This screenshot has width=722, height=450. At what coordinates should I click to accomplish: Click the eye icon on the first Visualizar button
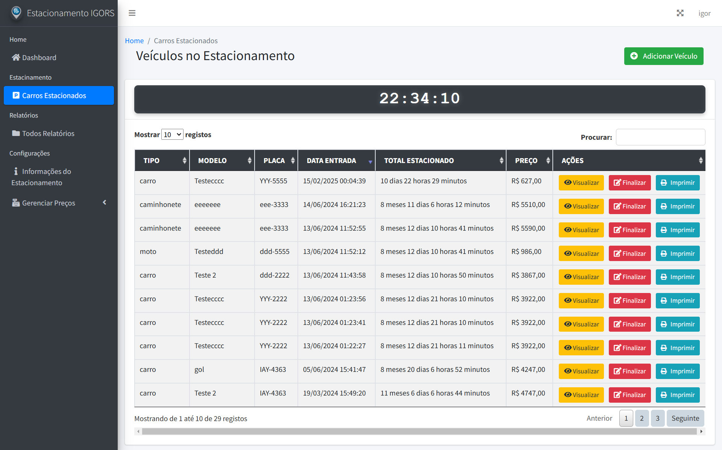567,183
